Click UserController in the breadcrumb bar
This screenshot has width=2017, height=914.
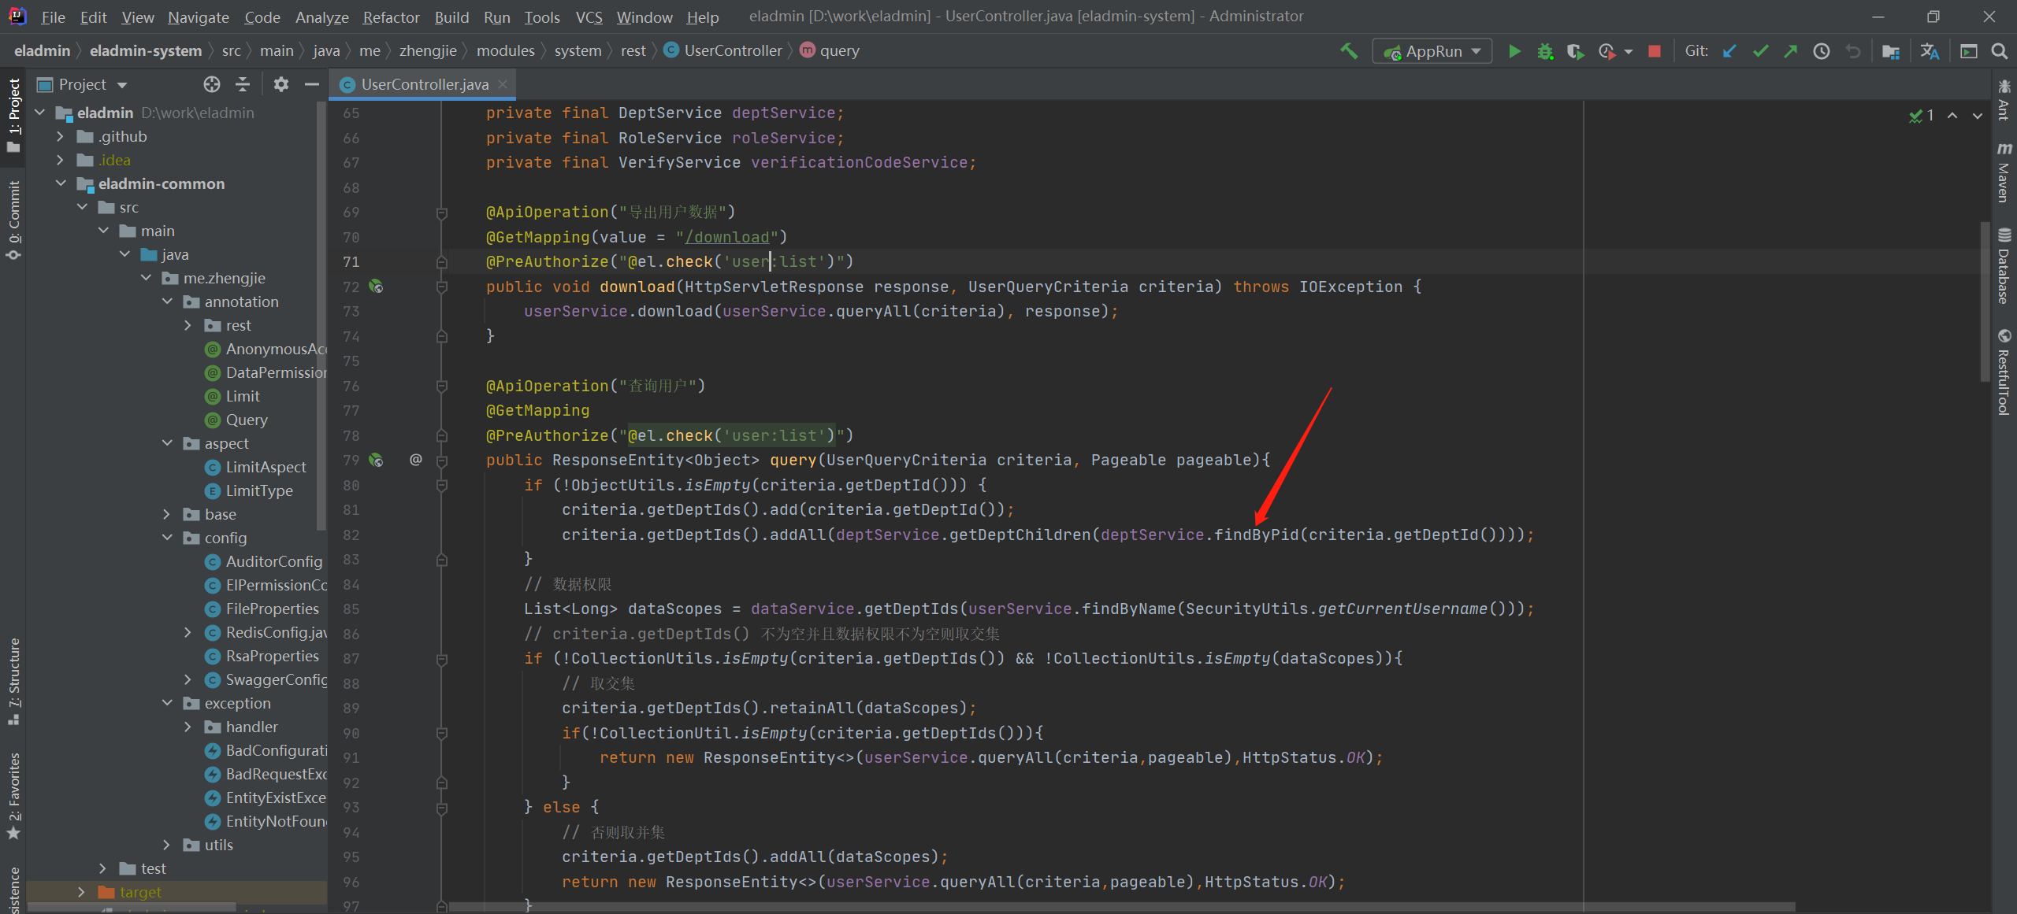click(x=733, y=50)
